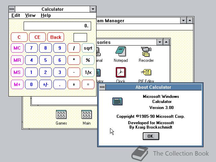Click the Calculator window title bar

(53, 9)
